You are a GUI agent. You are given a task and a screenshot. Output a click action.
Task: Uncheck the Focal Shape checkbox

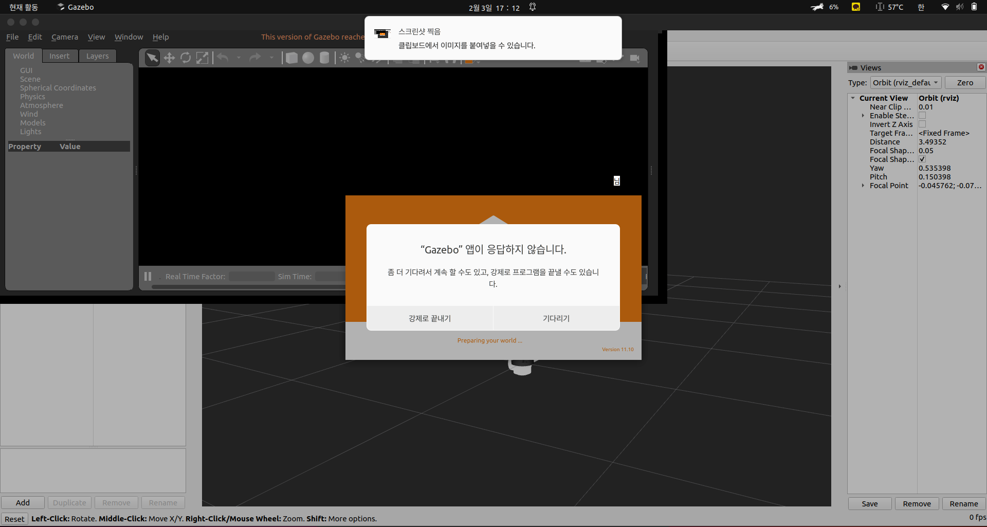[x=922, y=159]
